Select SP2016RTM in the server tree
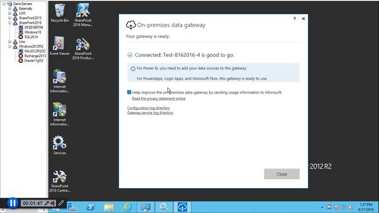This screenshot has height=213, width=379. tap(33, 27)
